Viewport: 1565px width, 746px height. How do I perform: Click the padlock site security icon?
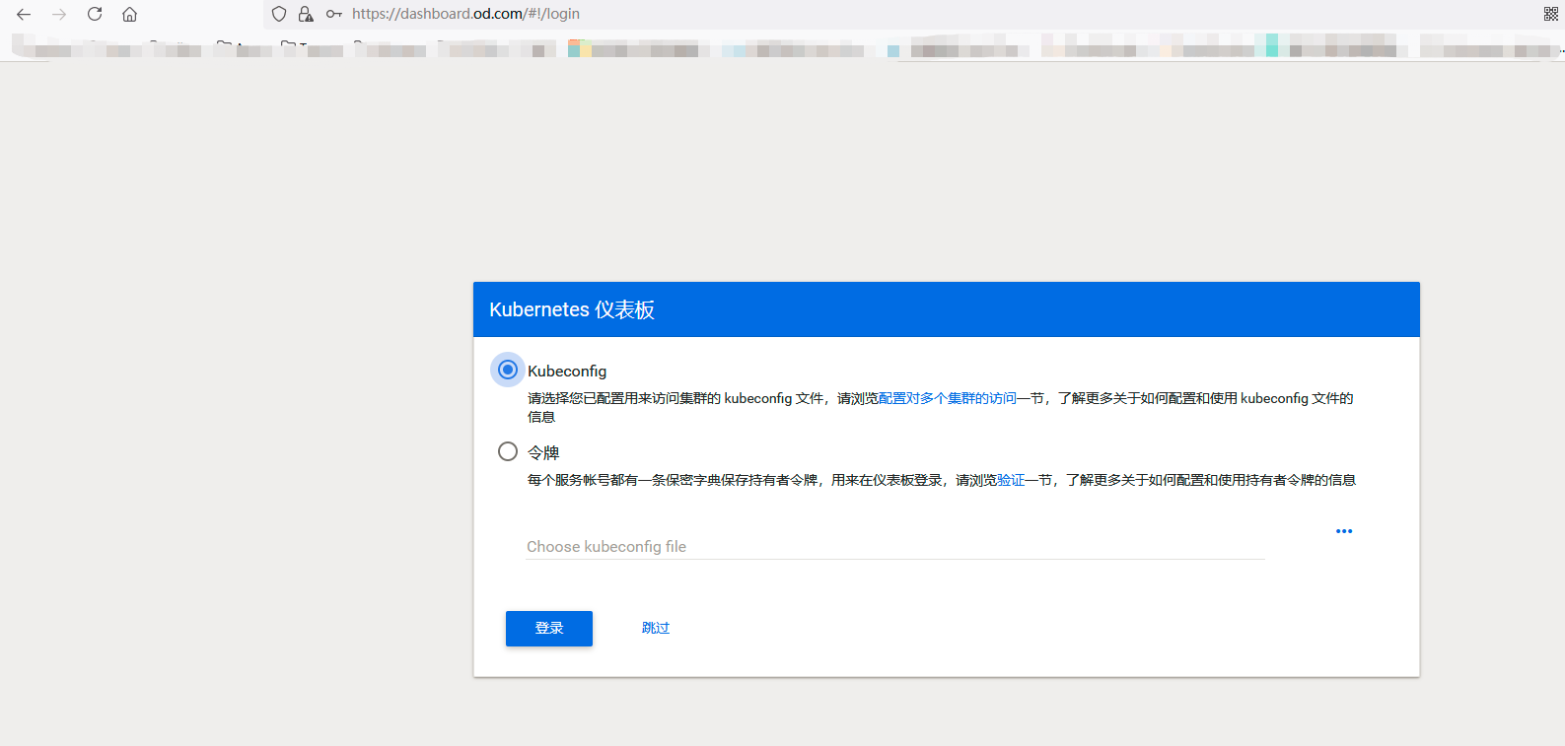306,14
